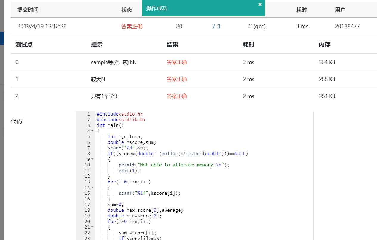Click hint text 较大N

point(98,79)
